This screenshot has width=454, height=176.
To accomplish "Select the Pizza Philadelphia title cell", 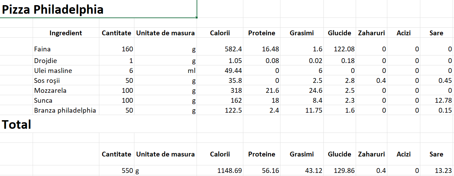I will pos(98,9).
